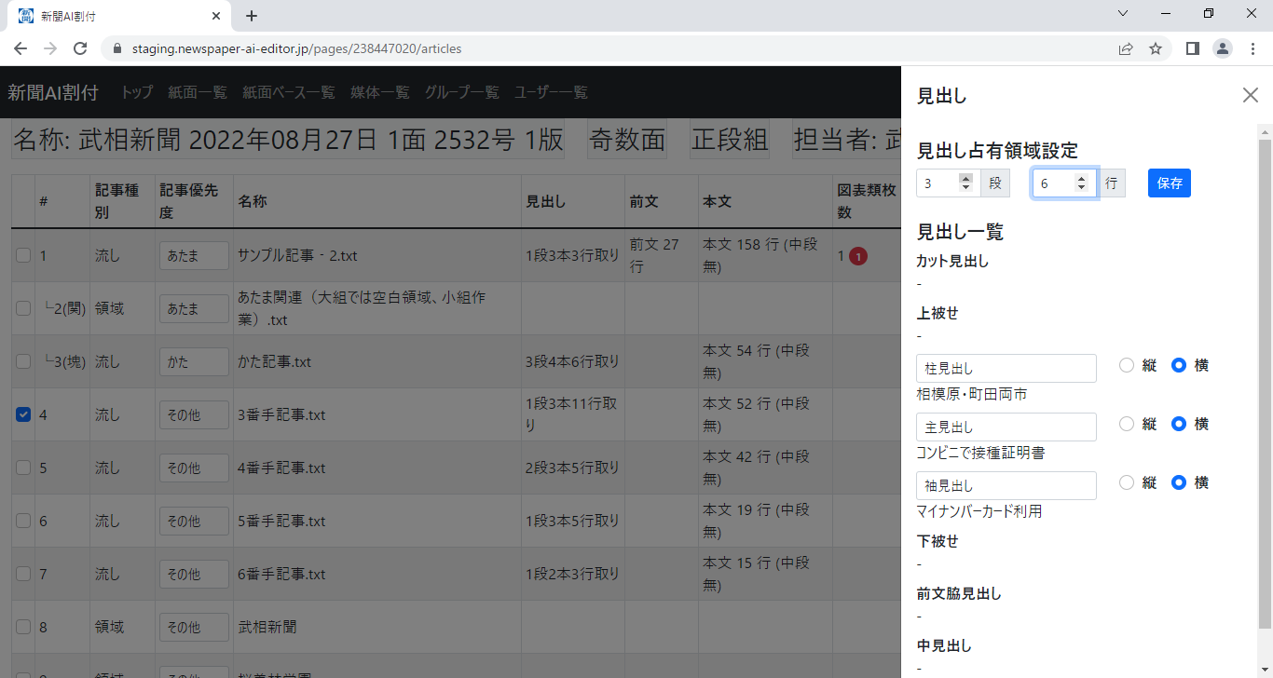Open priority dropdown for 3番手記事 row
Image resolution: width=1273 pixels, height=678 pixels.
click(194, 415)
